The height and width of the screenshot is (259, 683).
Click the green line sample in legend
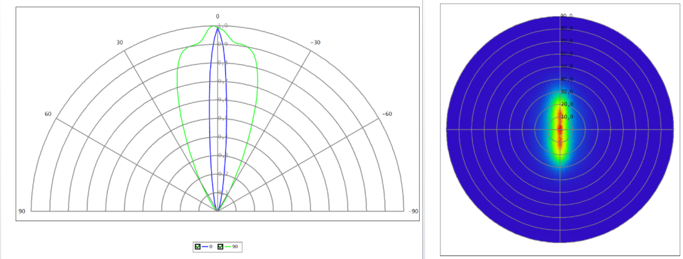pos(227,247)
